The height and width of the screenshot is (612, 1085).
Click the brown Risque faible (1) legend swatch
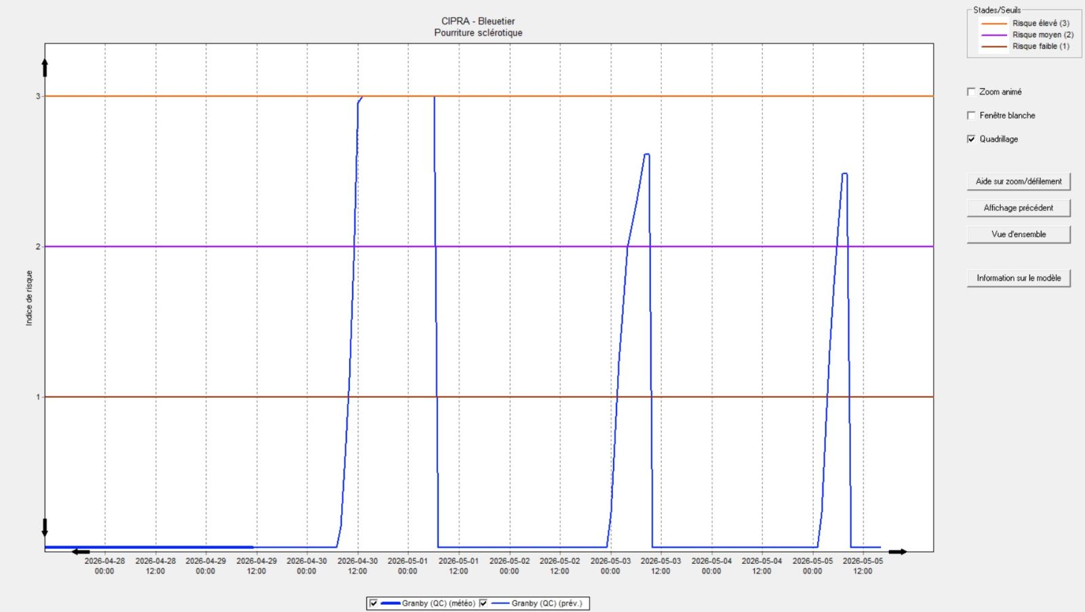[x=993, y=46]
